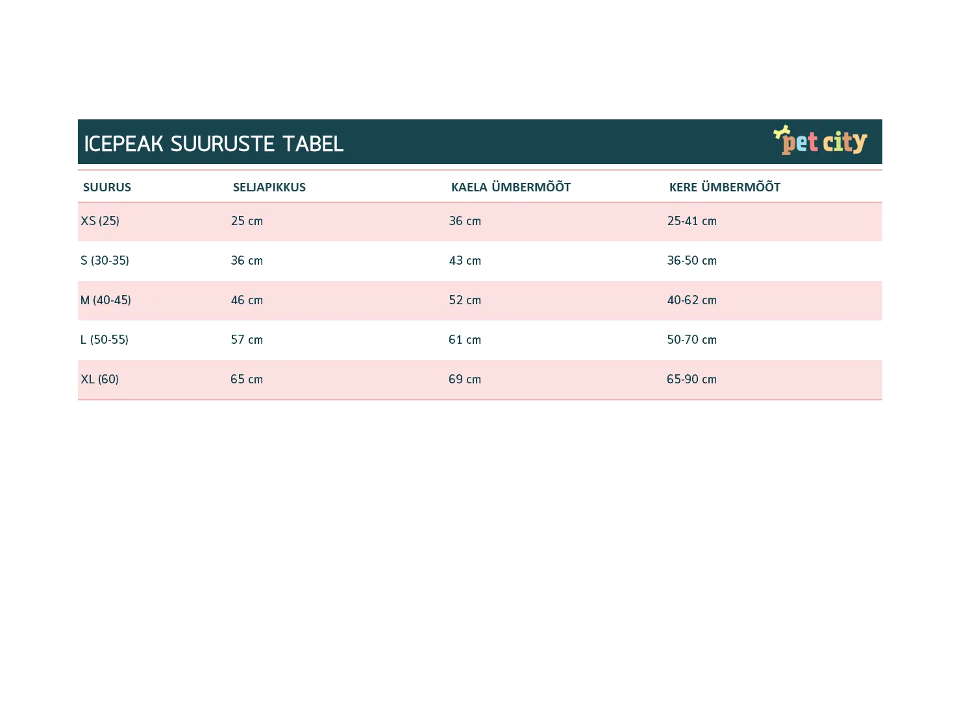This screenshot has width=957, height=711.
Task: Click the SUURUS column header
Action: (107, 187)
